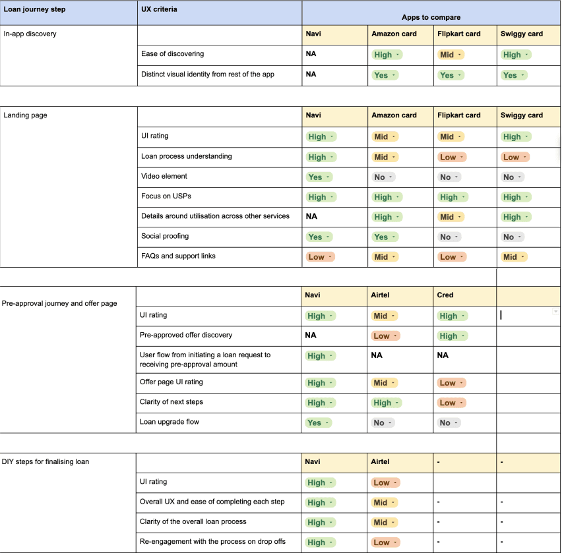
Task: Open Navi Clarity of next steps dropdown
Action: [x=320, y=403]
